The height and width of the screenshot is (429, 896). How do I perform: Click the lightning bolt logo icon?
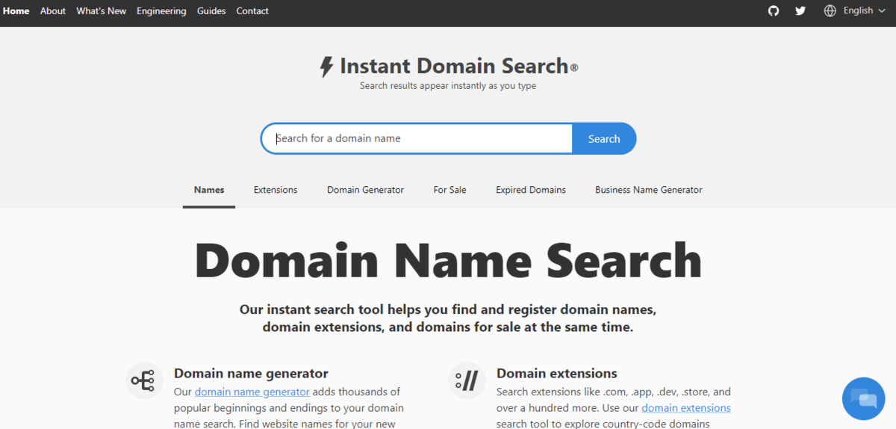point(326,67)
